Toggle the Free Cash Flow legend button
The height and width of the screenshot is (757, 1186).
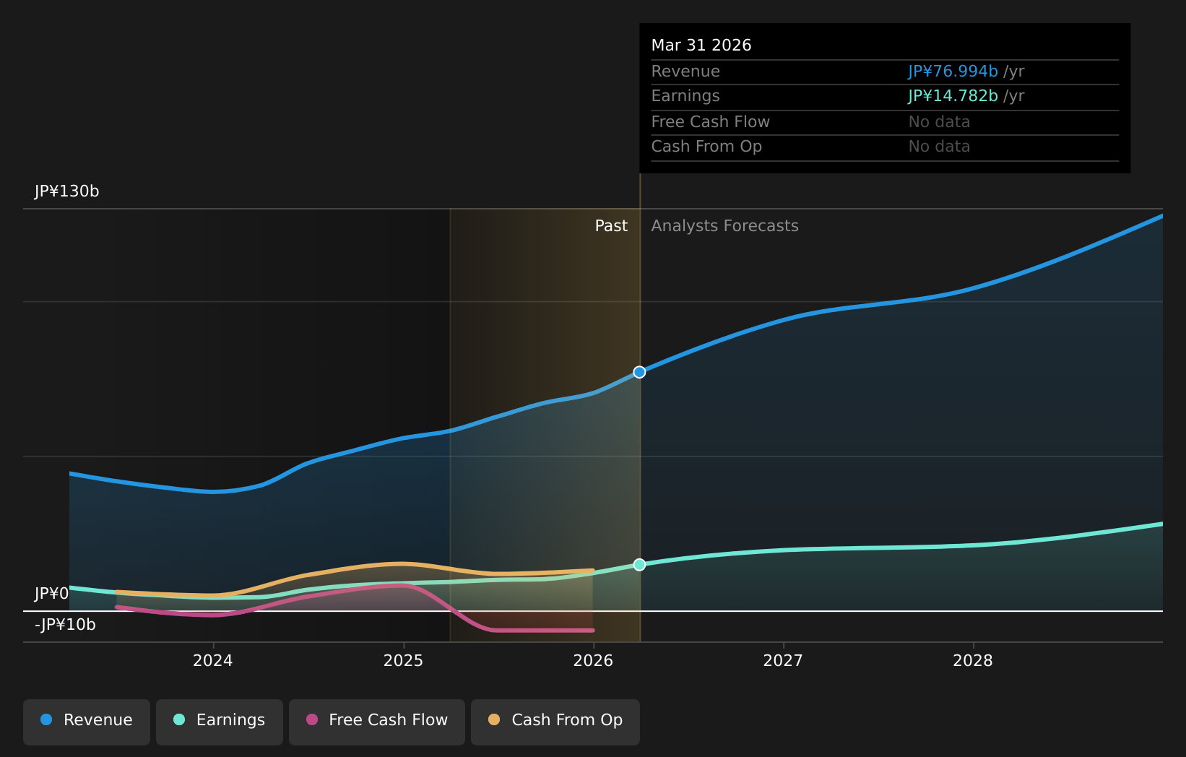pyautogui.click(x=377, y=722)
